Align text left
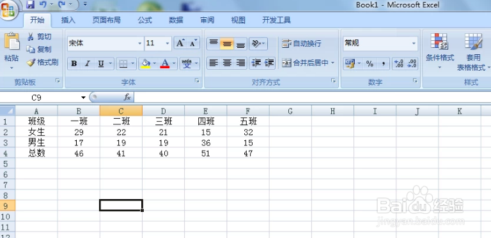491x238 pixels. 214,63
